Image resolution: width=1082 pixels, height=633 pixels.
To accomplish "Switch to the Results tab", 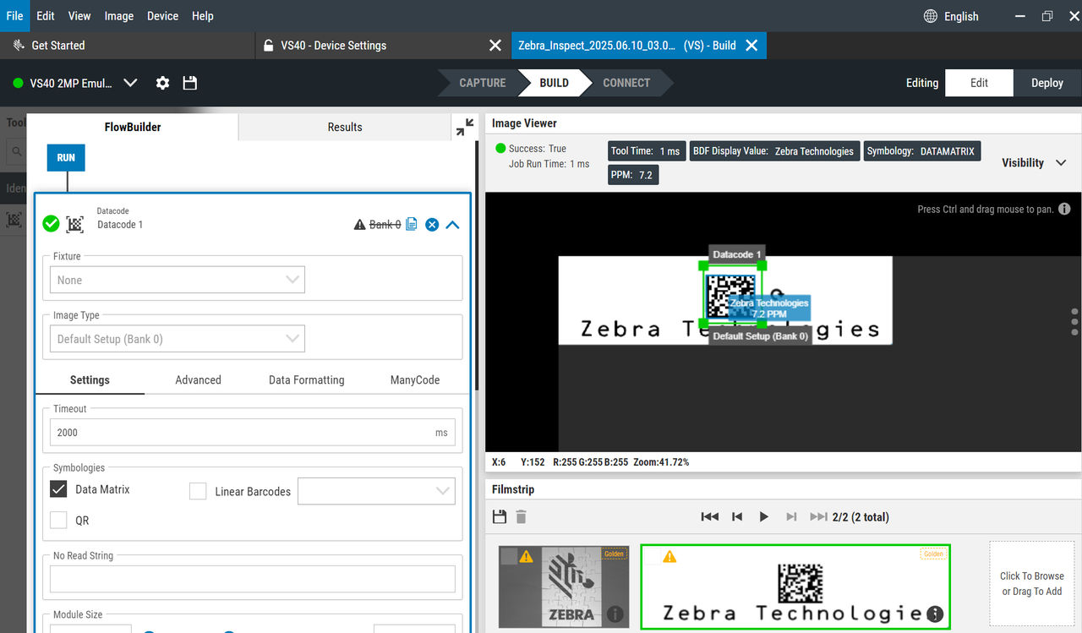I will pos(345,127).
